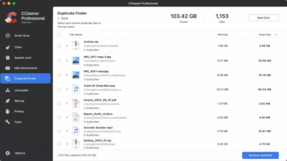This screenshot has width=287, height=161.
Task: Click the Smart Scan gauge icon
Action: click(8, 35)
